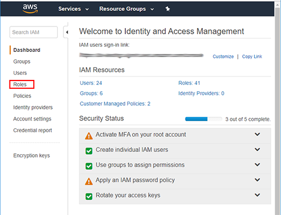Click the scrollbar up arrow
The height and width of the screenshot is (215, 281).
(278, 5)
